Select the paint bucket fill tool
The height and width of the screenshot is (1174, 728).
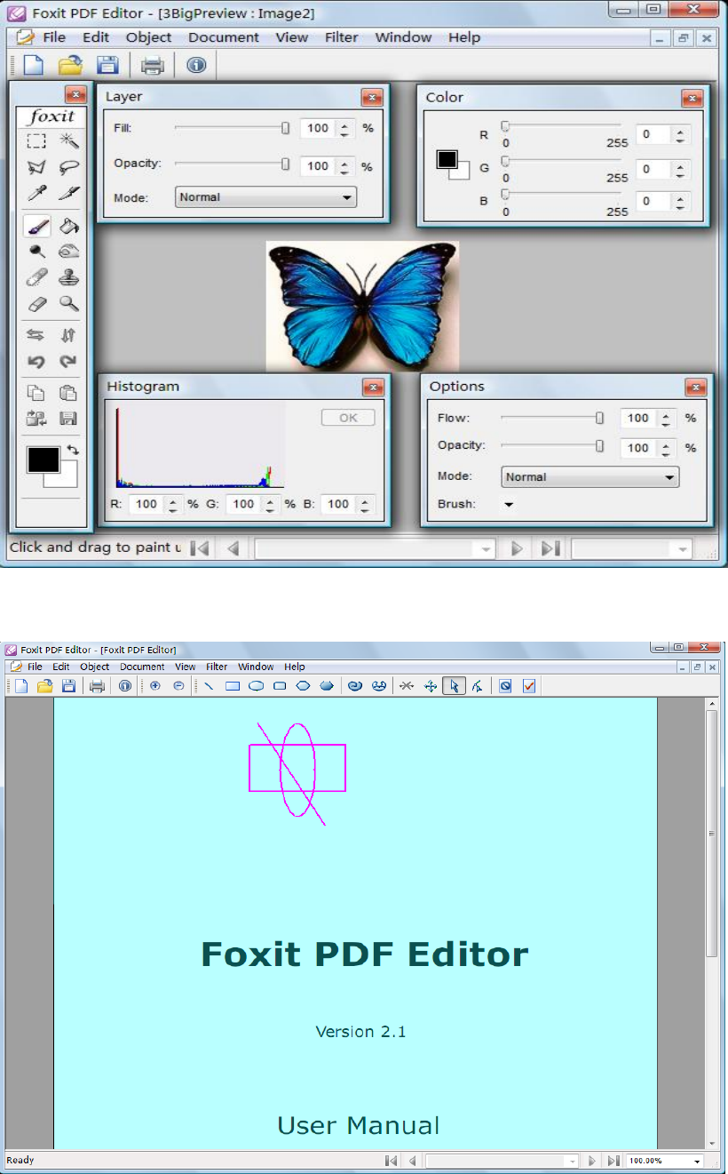click(68, 227)
